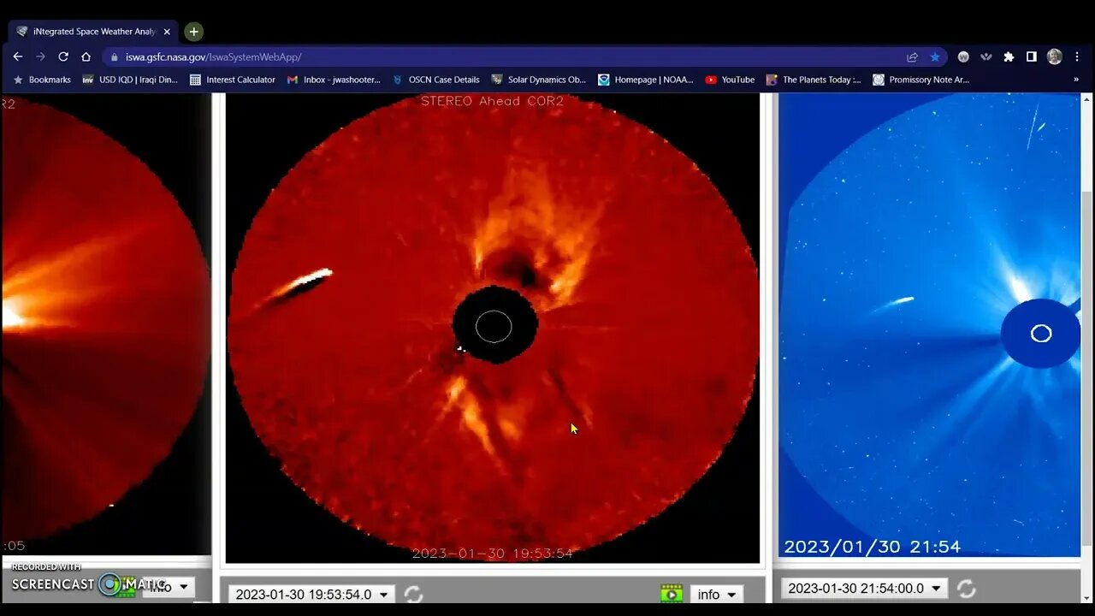Viewport: 1095px width, 616px height.
Task: Open the YouTube bookmark
Action: (x=730, y=80)
